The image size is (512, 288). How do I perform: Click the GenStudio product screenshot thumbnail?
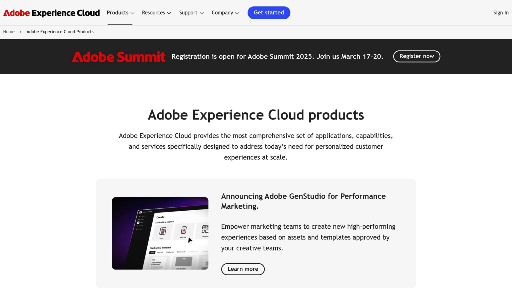[x=160, y=233]
